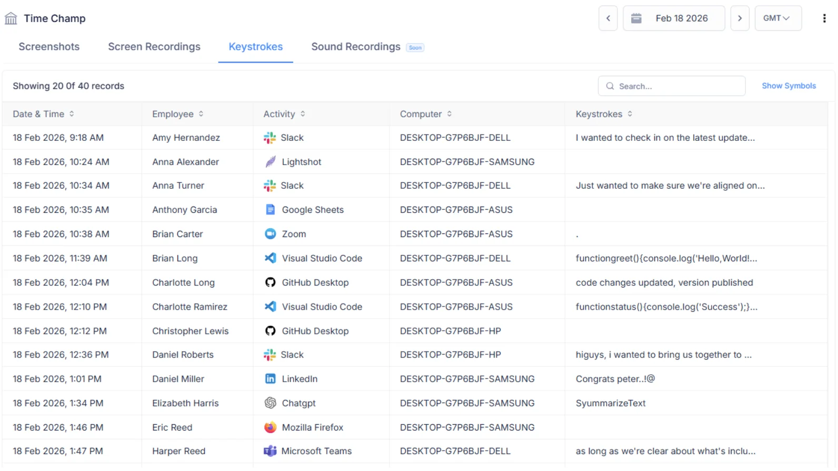Image resolution: width=838 pixels, height=471 pixels.
Task: Click Google Sheets icon in Anthony Garcia row
Action: tap(270, 210)
